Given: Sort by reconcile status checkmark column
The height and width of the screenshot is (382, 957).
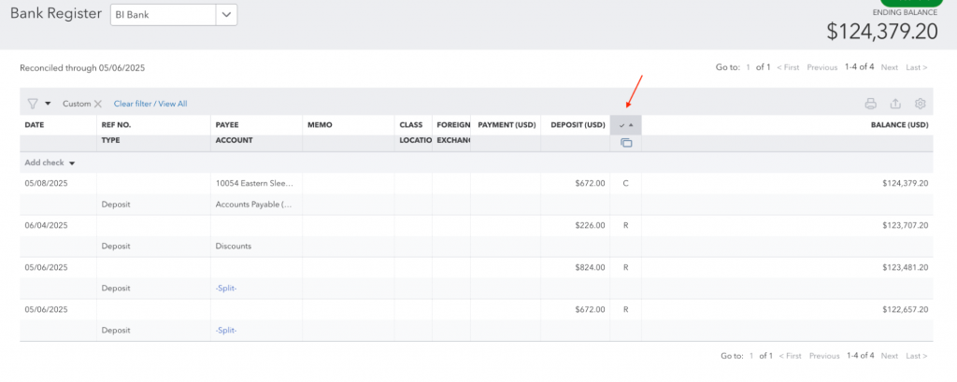Looking at the screenshot, I should [x=625, y=125].
